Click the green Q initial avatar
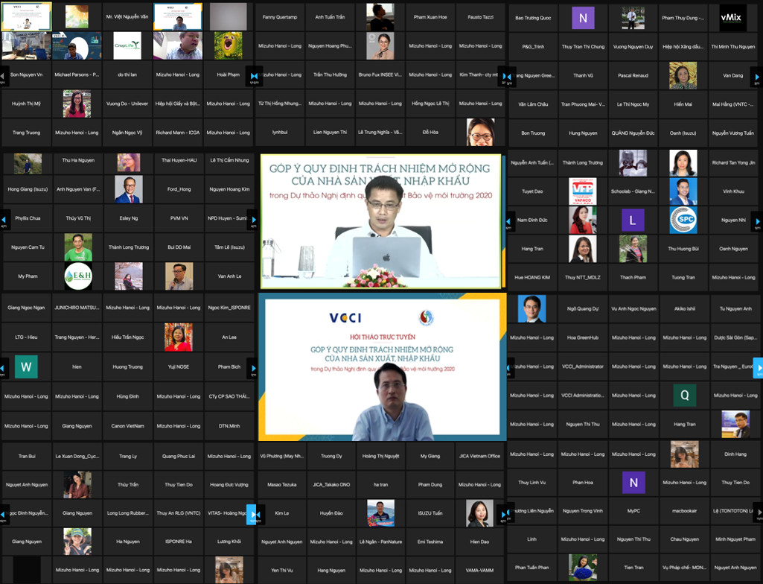Viewport: 763px width, 584px height. [x=684, y=396]
